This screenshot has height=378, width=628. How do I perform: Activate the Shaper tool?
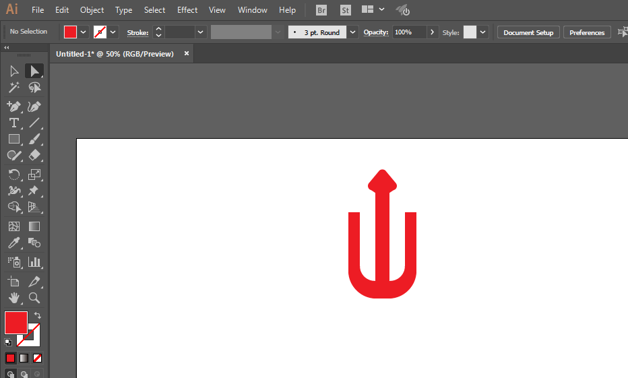pos(14,155)
